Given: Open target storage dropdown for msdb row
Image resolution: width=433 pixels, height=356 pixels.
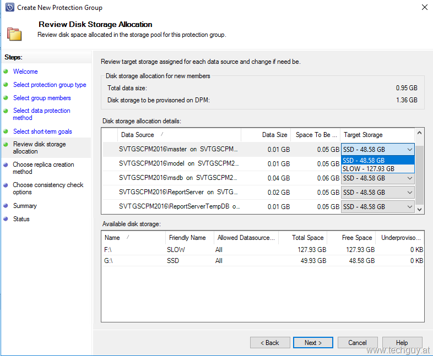Looking at the screenshot, I should (x=378, y=178).
